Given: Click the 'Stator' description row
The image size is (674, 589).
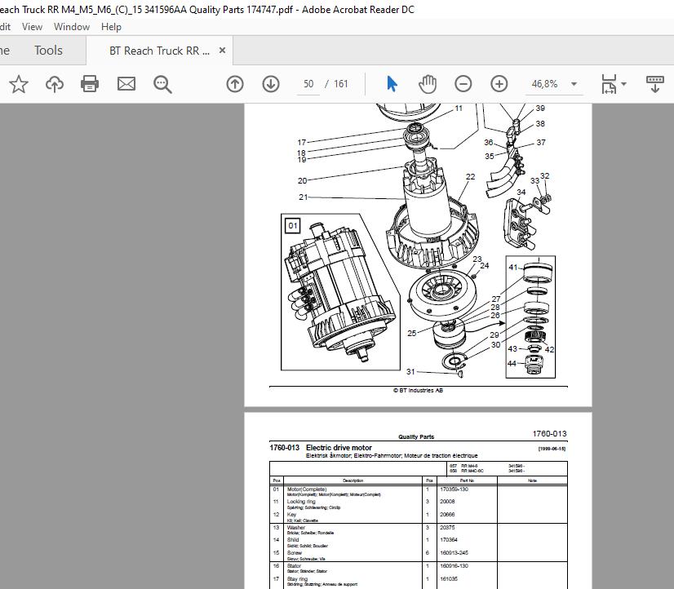Looking at the screenshot, I should point(353,568).
